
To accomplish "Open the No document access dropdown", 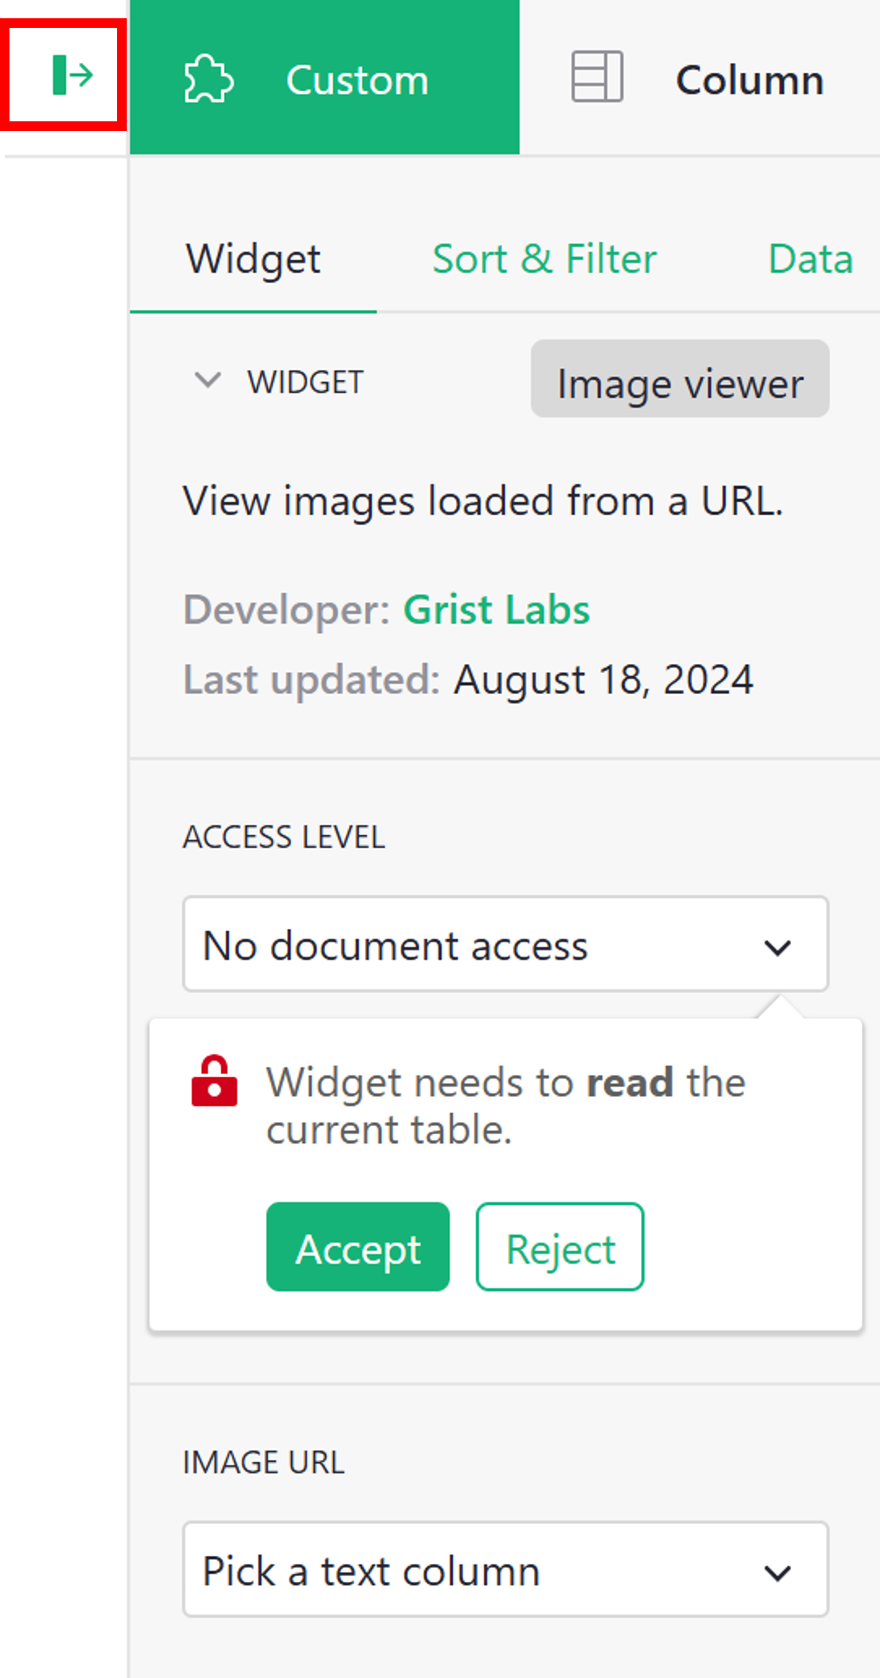I will [x=504, y=945].
